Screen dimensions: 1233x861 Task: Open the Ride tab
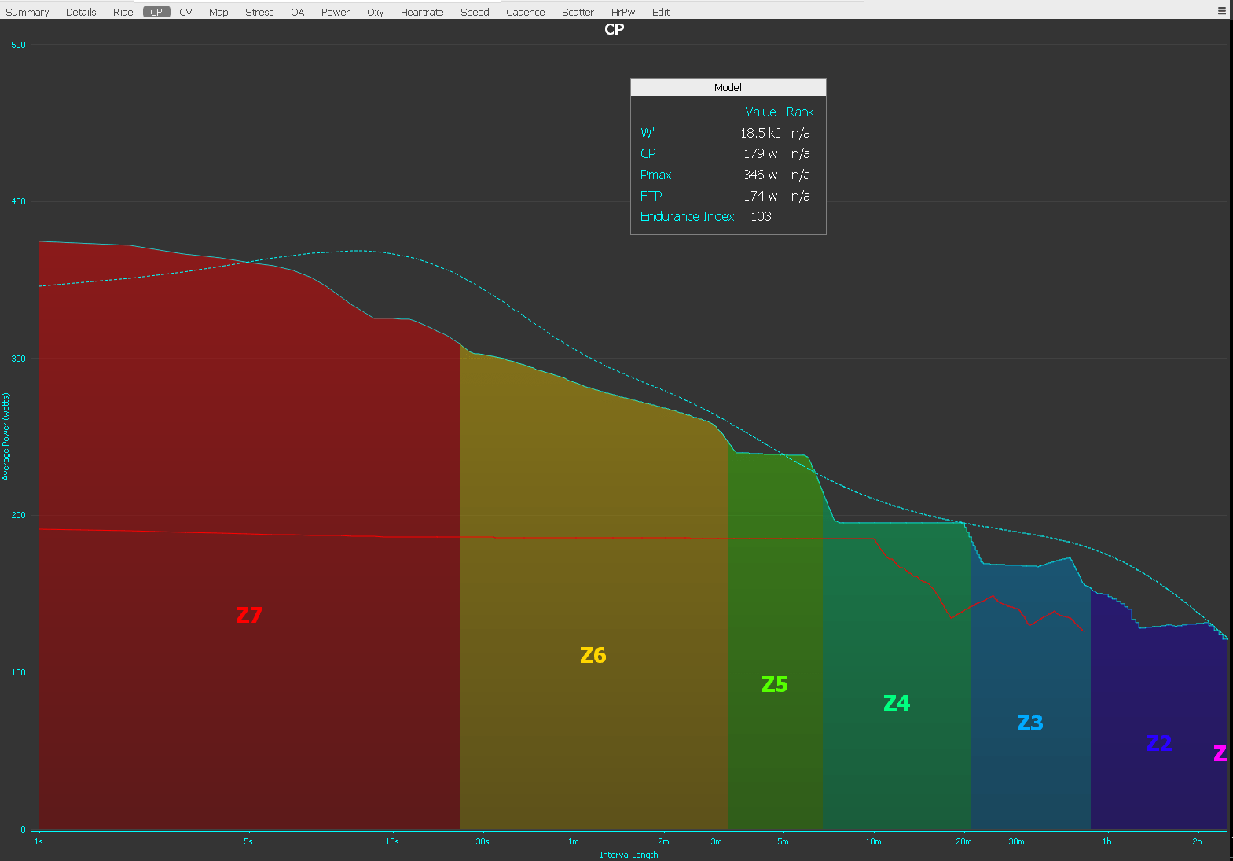[x=123, y=12]
